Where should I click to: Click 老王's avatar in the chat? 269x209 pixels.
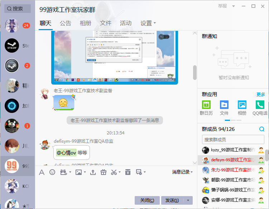click(45, 94)
